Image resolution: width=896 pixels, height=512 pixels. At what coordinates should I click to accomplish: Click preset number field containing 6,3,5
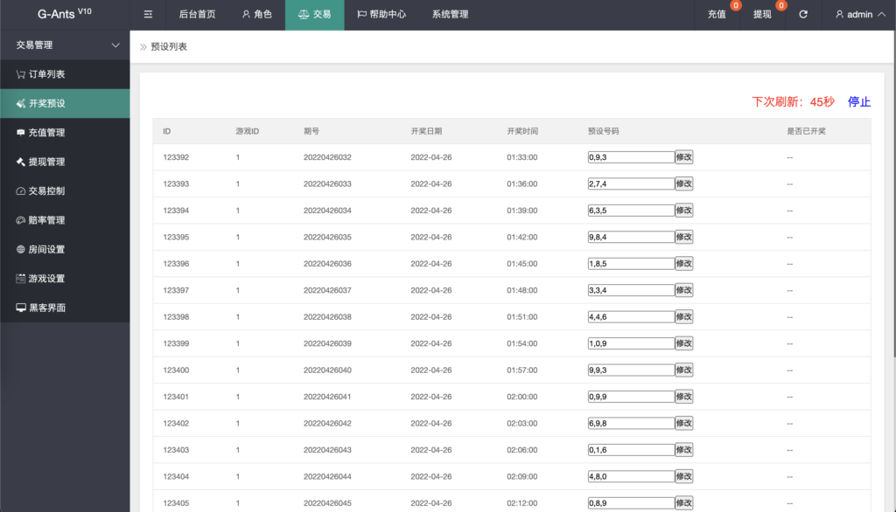(x=630, y=211)
